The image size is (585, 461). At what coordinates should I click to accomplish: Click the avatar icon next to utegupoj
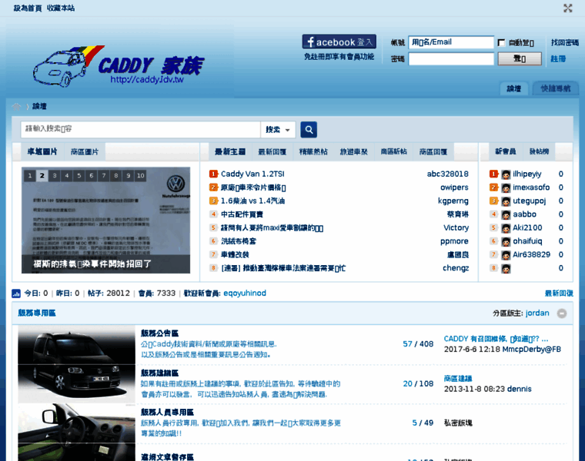click(506, 201)
